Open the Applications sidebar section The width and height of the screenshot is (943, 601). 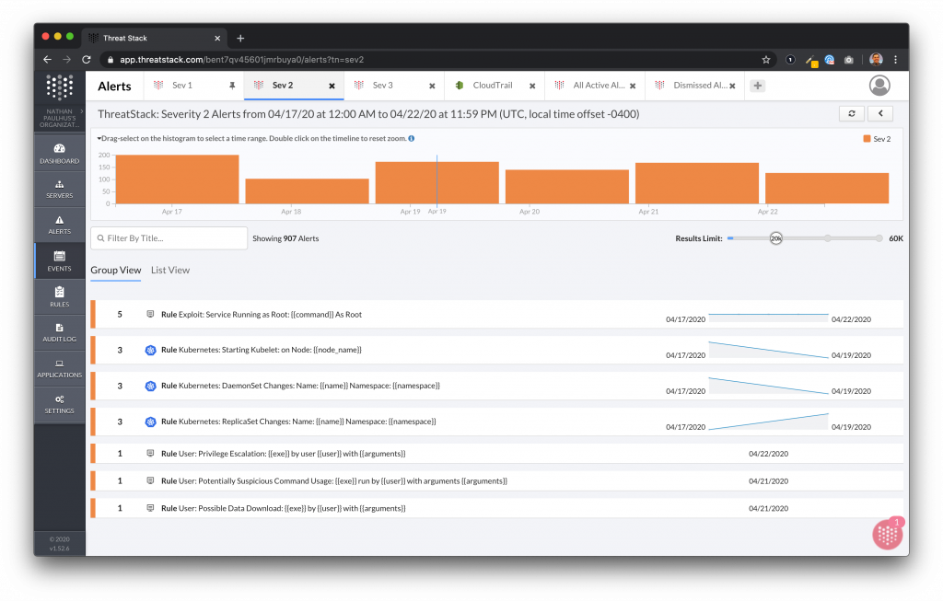click(x=59, y=368)
